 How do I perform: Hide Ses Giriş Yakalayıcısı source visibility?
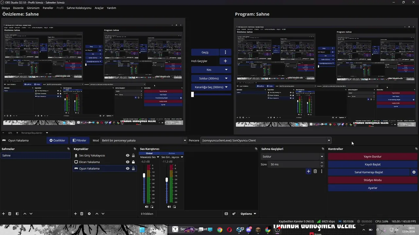point(128,155)
